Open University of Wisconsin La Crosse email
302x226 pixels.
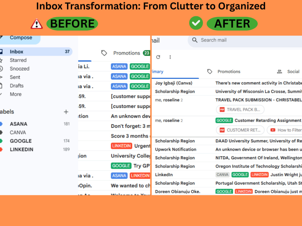point(227,92)
